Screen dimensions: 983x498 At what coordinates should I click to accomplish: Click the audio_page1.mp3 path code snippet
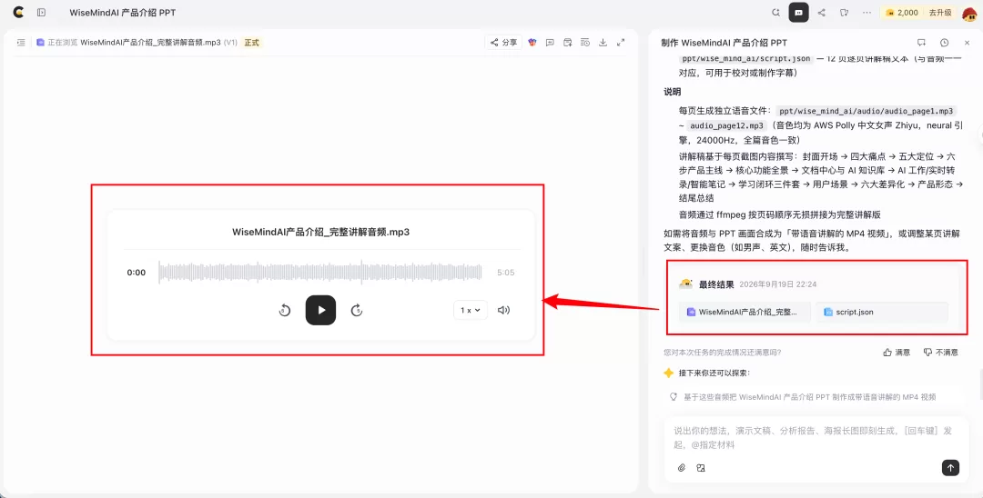pyautogui.click(x=866, y=111)
